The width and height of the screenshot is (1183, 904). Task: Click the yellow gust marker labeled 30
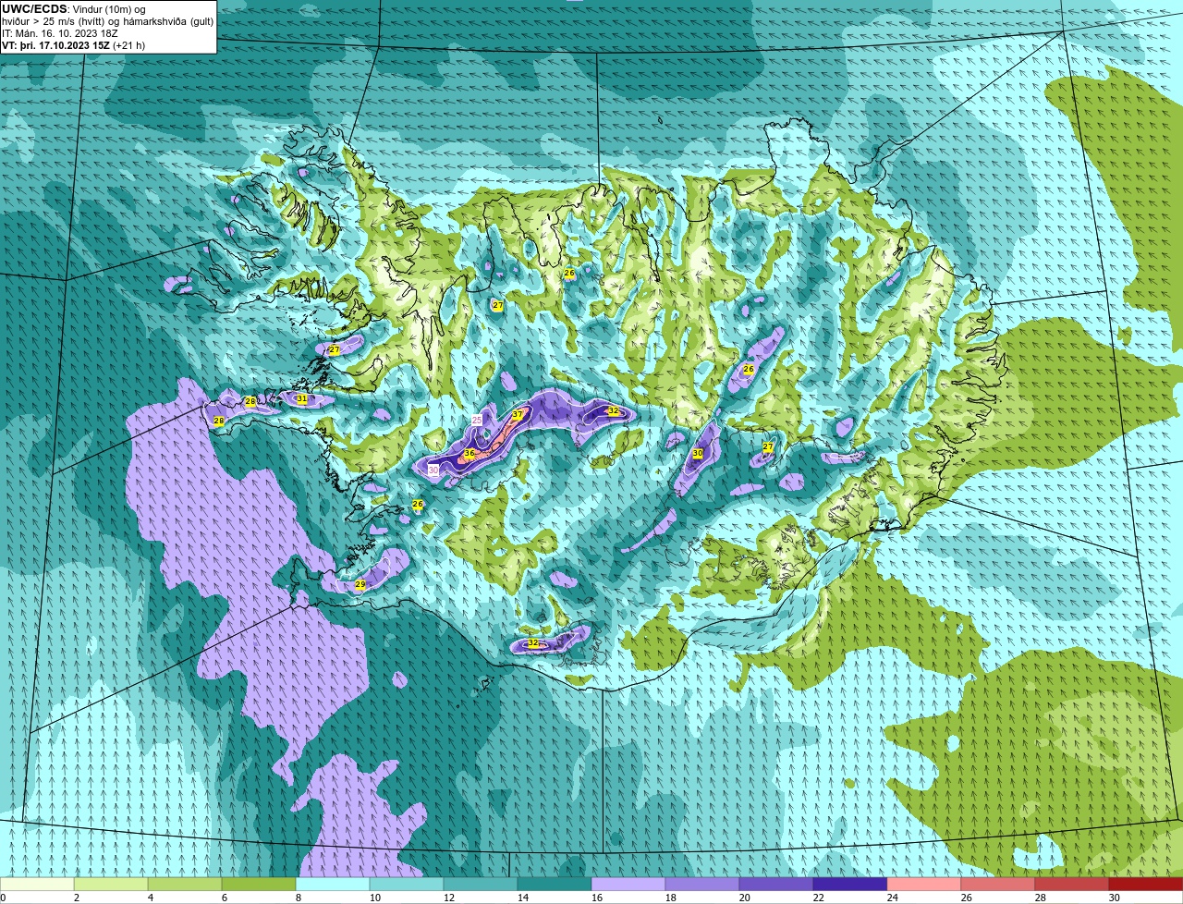[x=698, y=454]
